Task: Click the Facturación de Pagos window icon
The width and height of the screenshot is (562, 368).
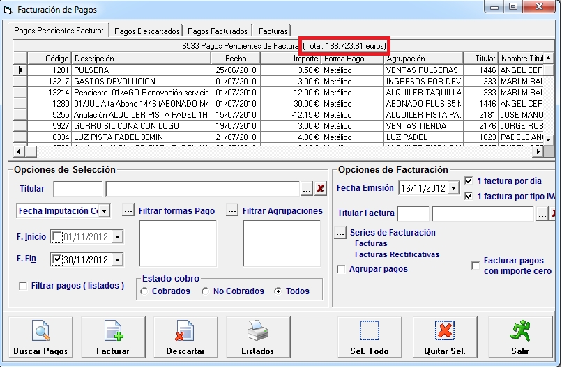Action: point(8,10)
